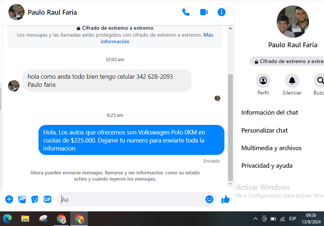The width and height of the screenshot is (324, 226).
Task: Click the chat scrollbar thumb
Action: tap(230, 127)
